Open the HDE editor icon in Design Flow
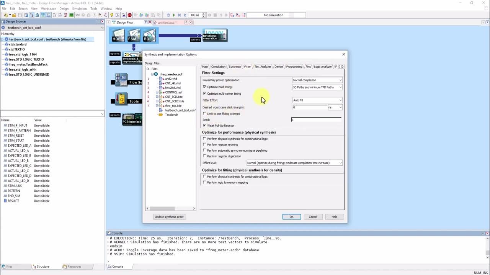Image resolution: width=490 pixels, height=275 pixels. coord(118,36)
